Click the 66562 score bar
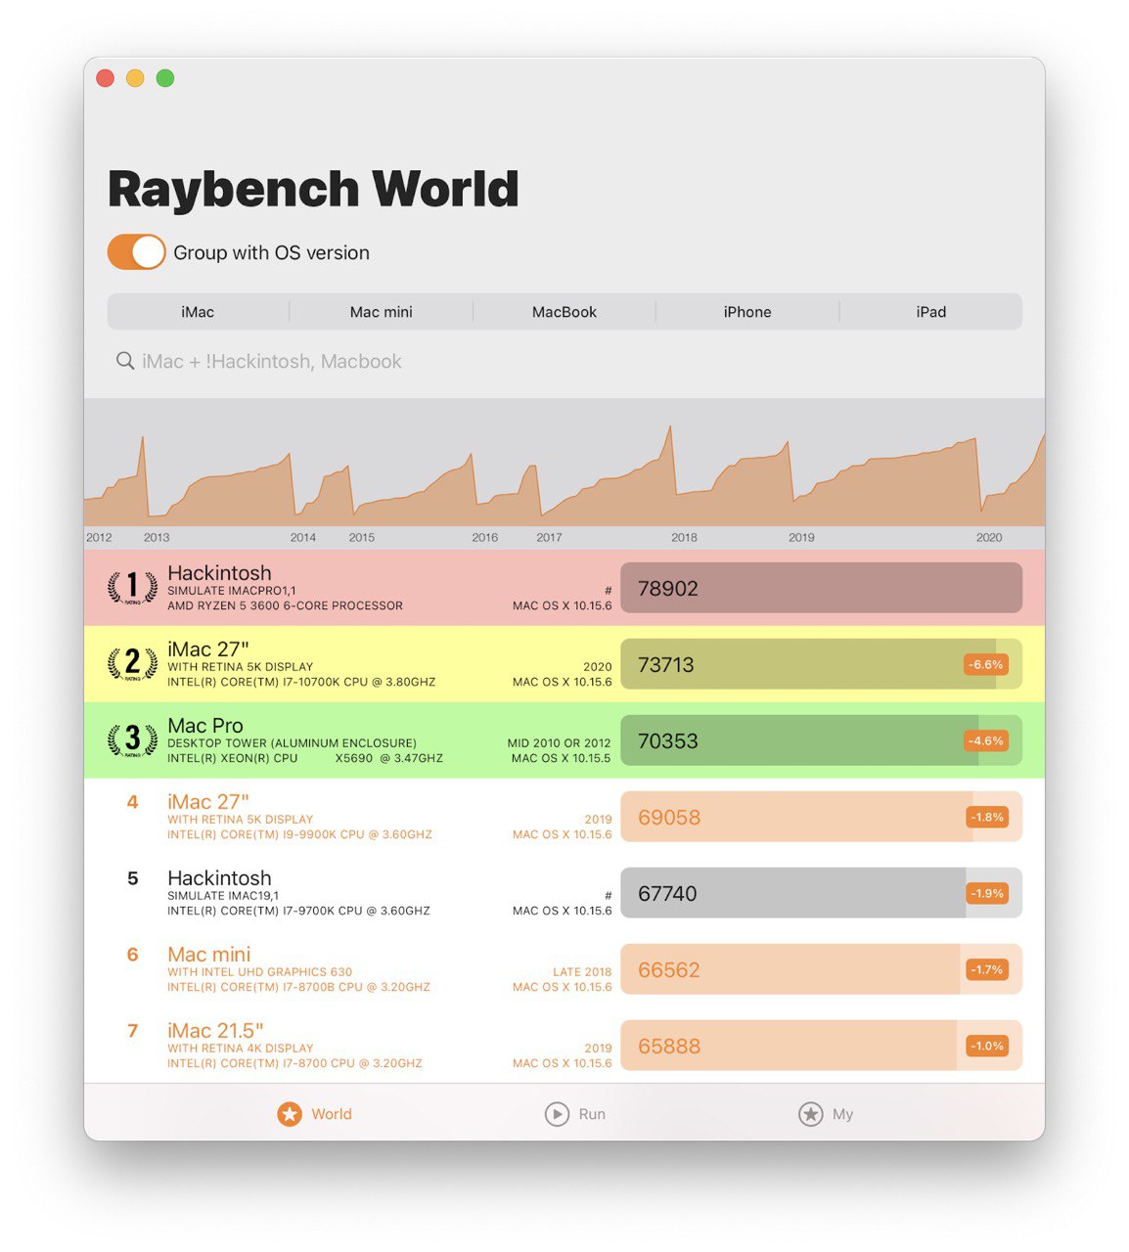1129x1252 pixels. 822,969
